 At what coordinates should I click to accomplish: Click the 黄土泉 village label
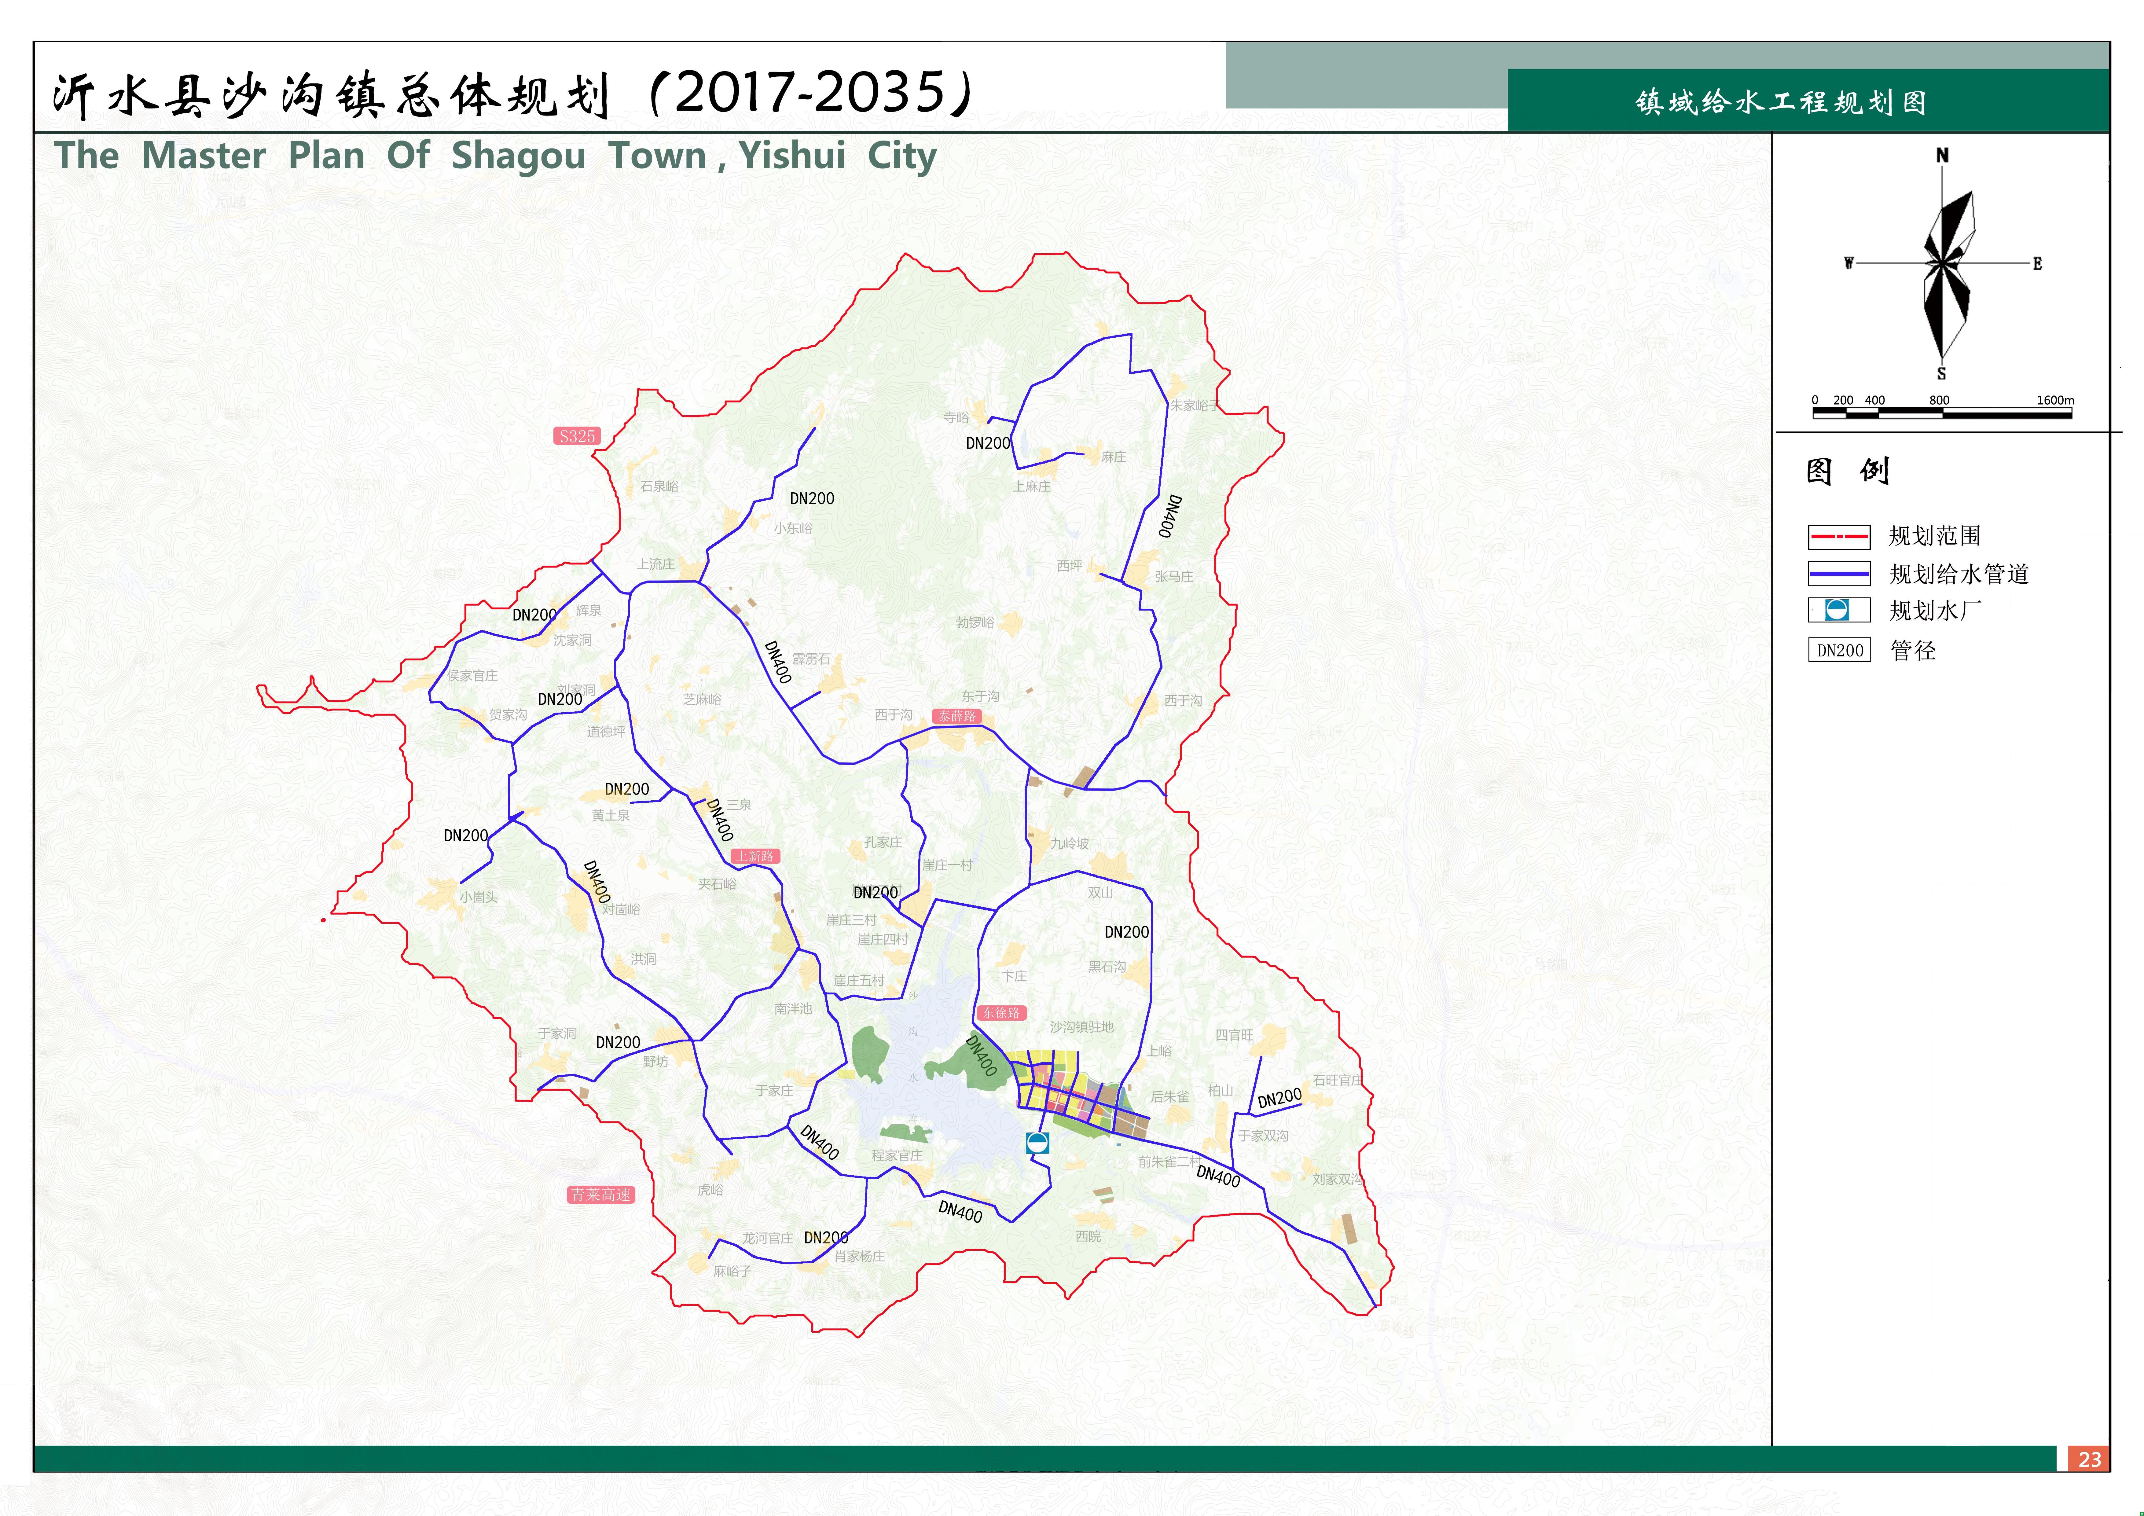tap(611, 815)
